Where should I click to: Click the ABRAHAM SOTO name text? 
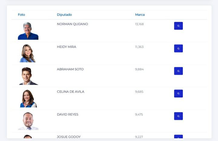pos(70,69)
